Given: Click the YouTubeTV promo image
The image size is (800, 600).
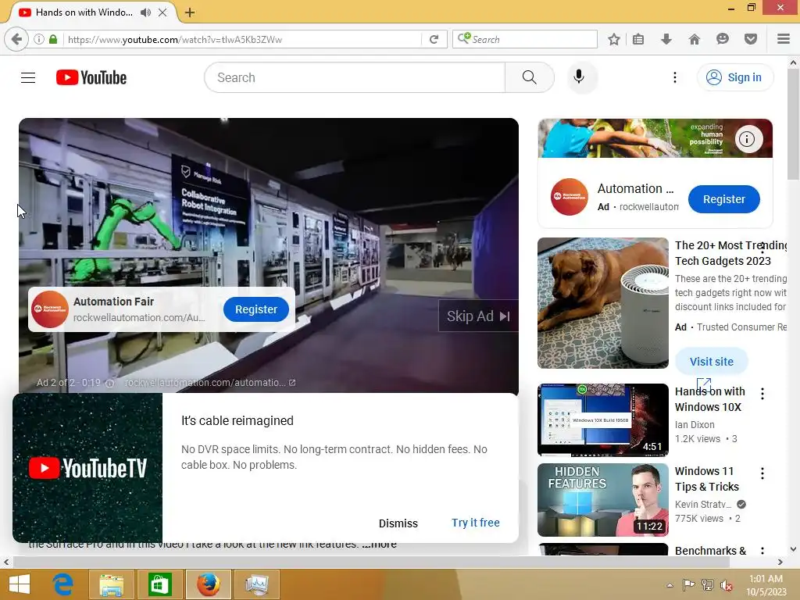Looking at the screenshot, I should [x=87, y=468].
